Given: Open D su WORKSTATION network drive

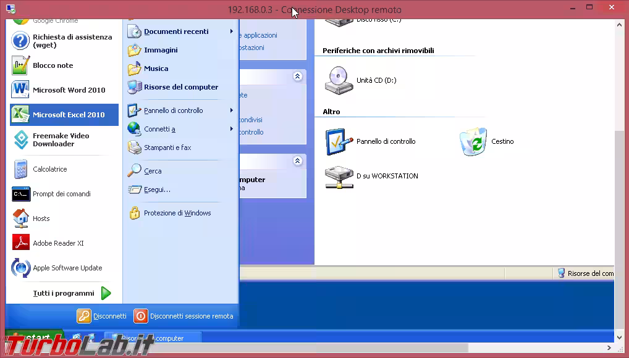Looking at the screenshot, I should click(339, 177).
